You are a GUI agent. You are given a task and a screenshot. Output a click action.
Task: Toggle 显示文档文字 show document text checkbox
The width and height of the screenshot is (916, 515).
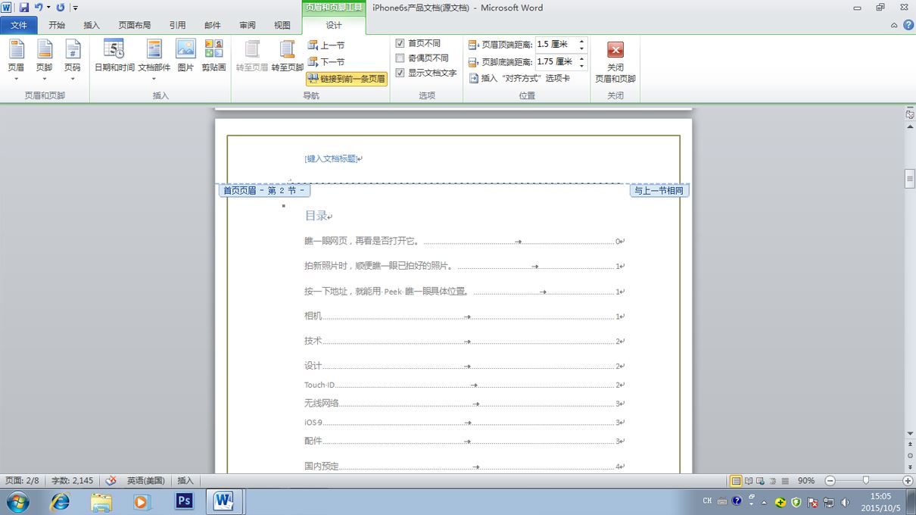tap(400, 73)
